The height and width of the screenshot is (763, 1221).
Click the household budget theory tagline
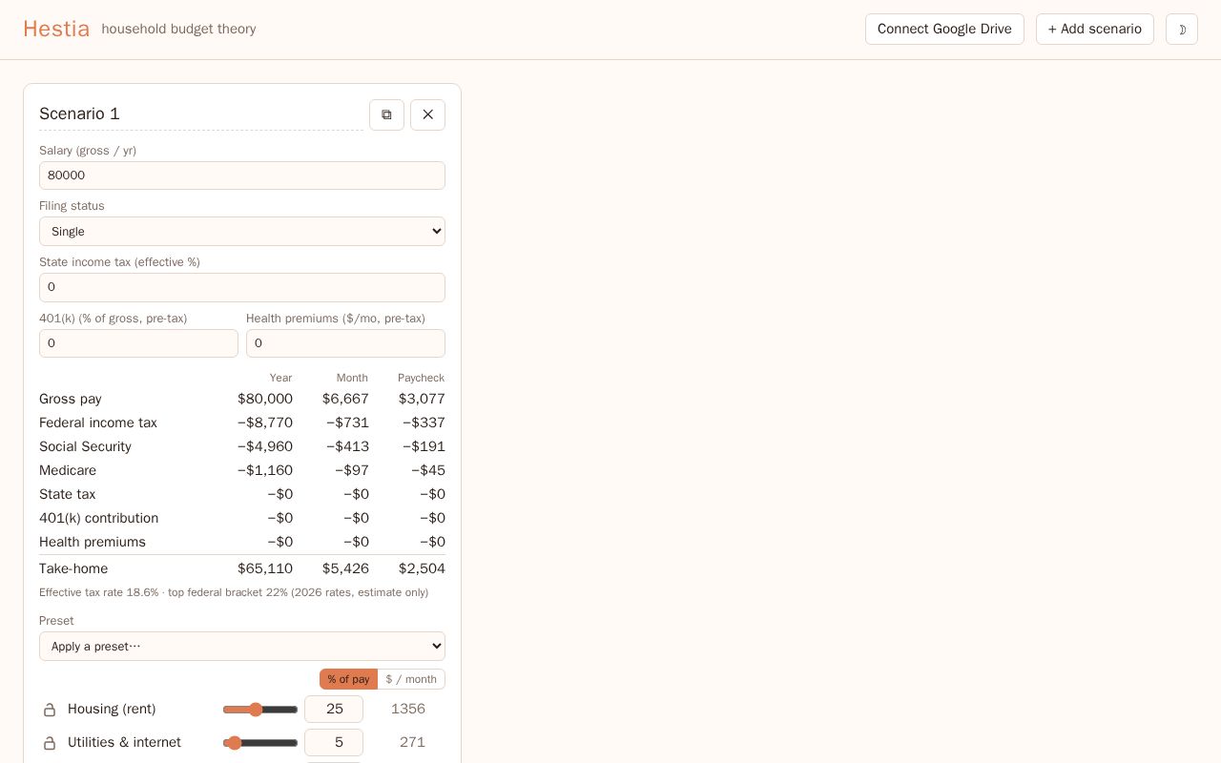pos(178,30)
